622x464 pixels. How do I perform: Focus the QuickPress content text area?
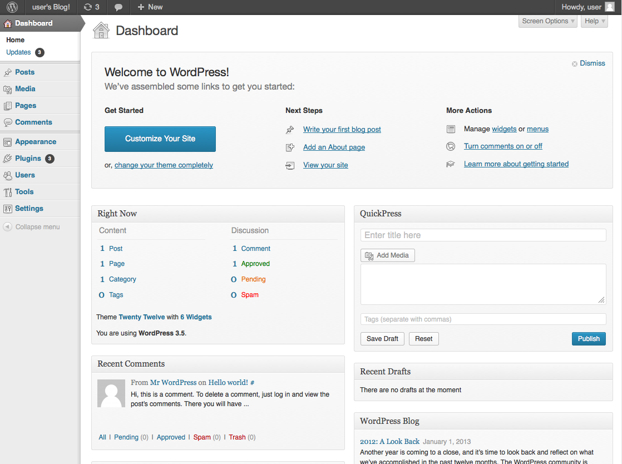point(483,284)
